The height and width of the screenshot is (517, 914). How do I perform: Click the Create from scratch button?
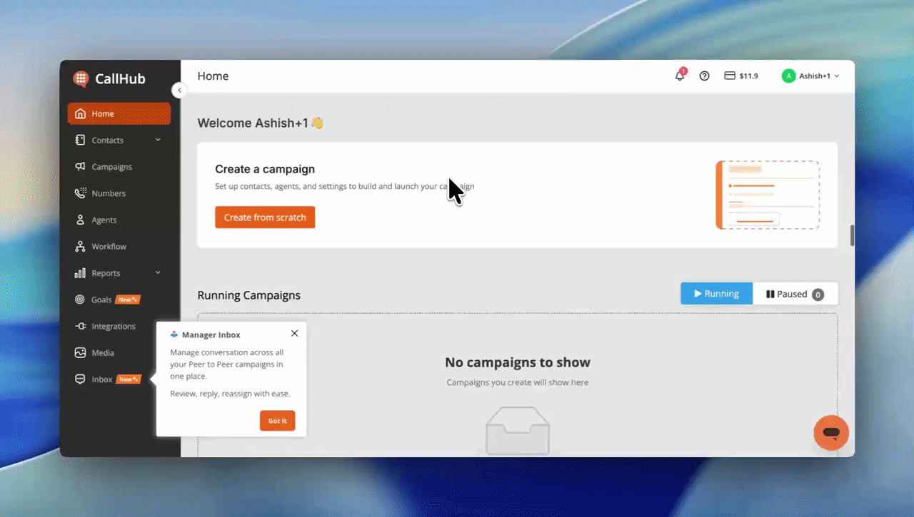click(x=265, y=217)
